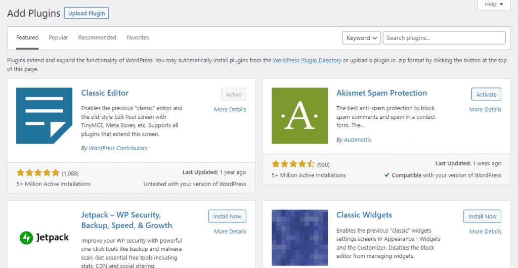The height and width of the screenshot is (268, 518).
Task: Open More Details for Classic Widgets
Action: [x=485, y=232]
